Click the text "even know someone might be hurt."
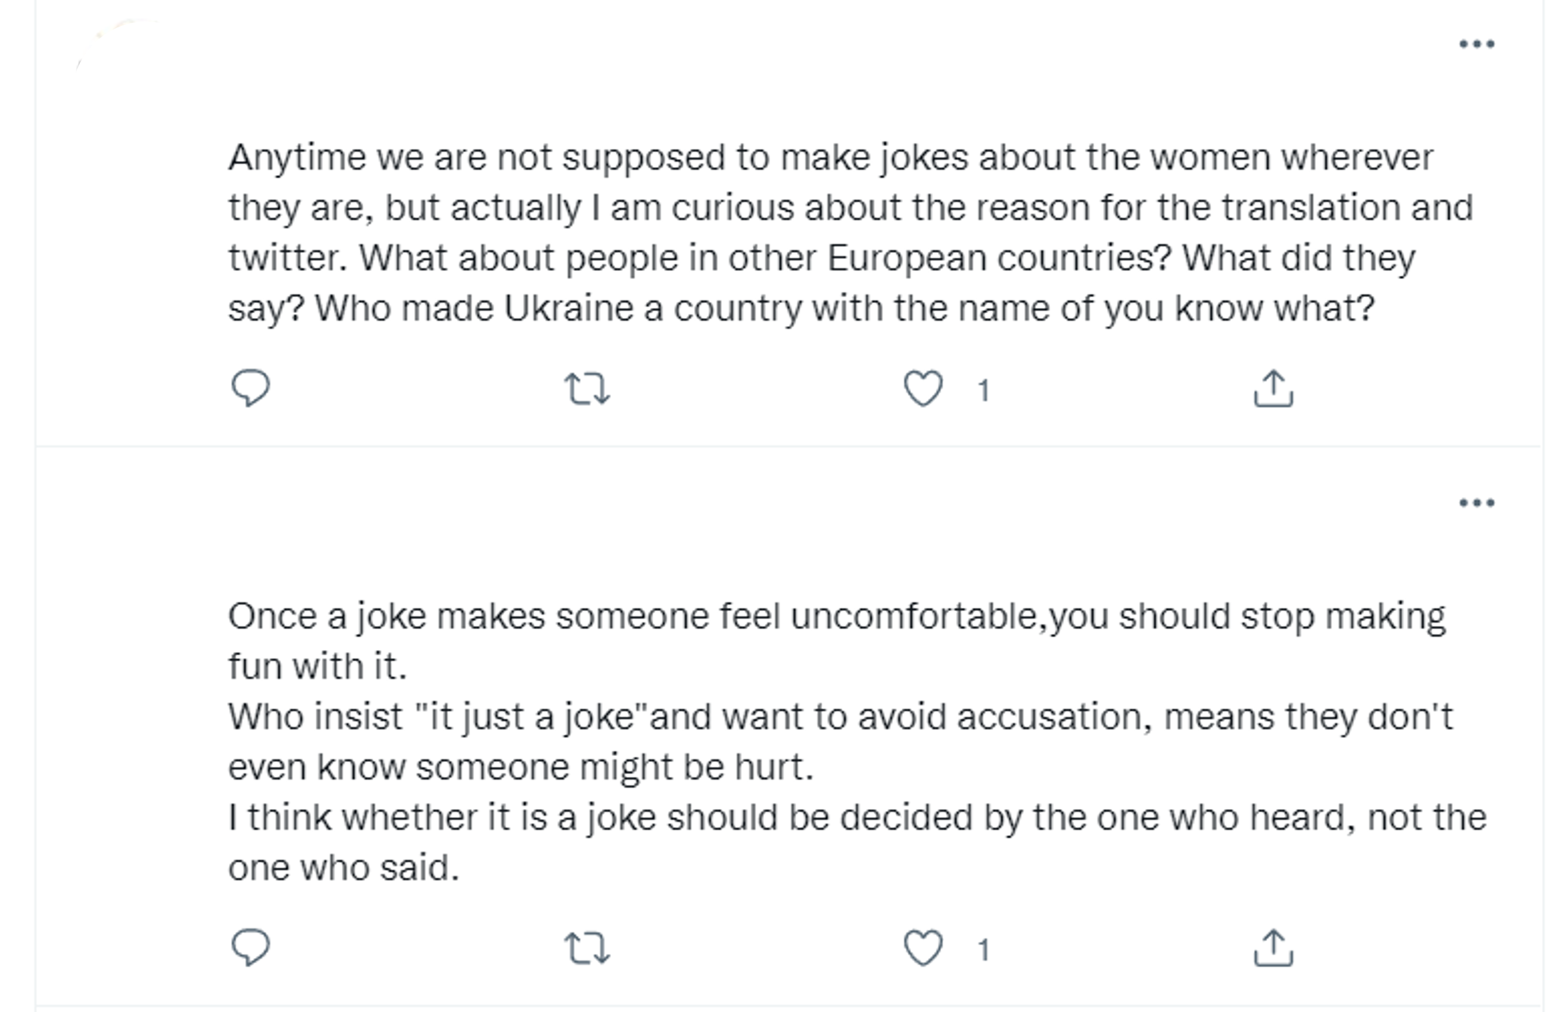The height and width of the screenshot is (1012, 1555). tap(521, 767)
